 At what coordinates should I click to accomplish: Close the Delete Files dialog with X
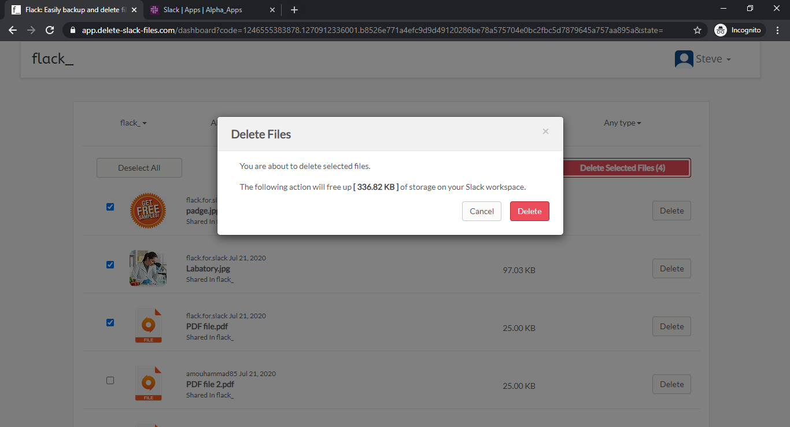(545, 131)
